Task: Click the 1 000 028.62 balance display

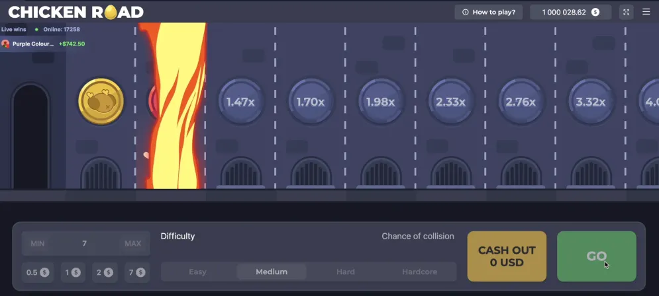Action: click(x=570, y=12)
